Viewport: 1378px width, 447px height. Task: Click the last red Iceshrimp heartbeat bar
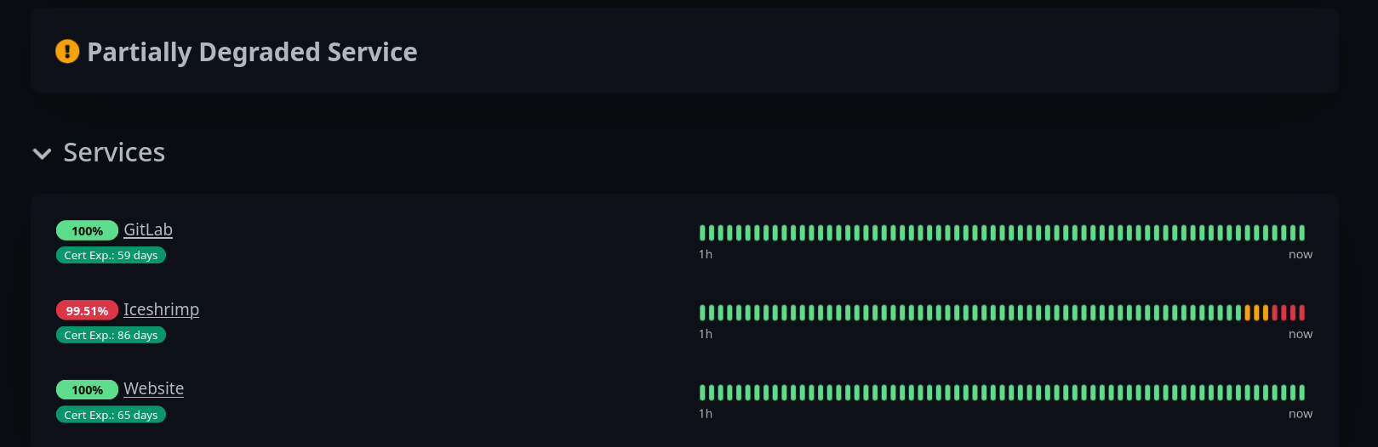coord(1301,313)
